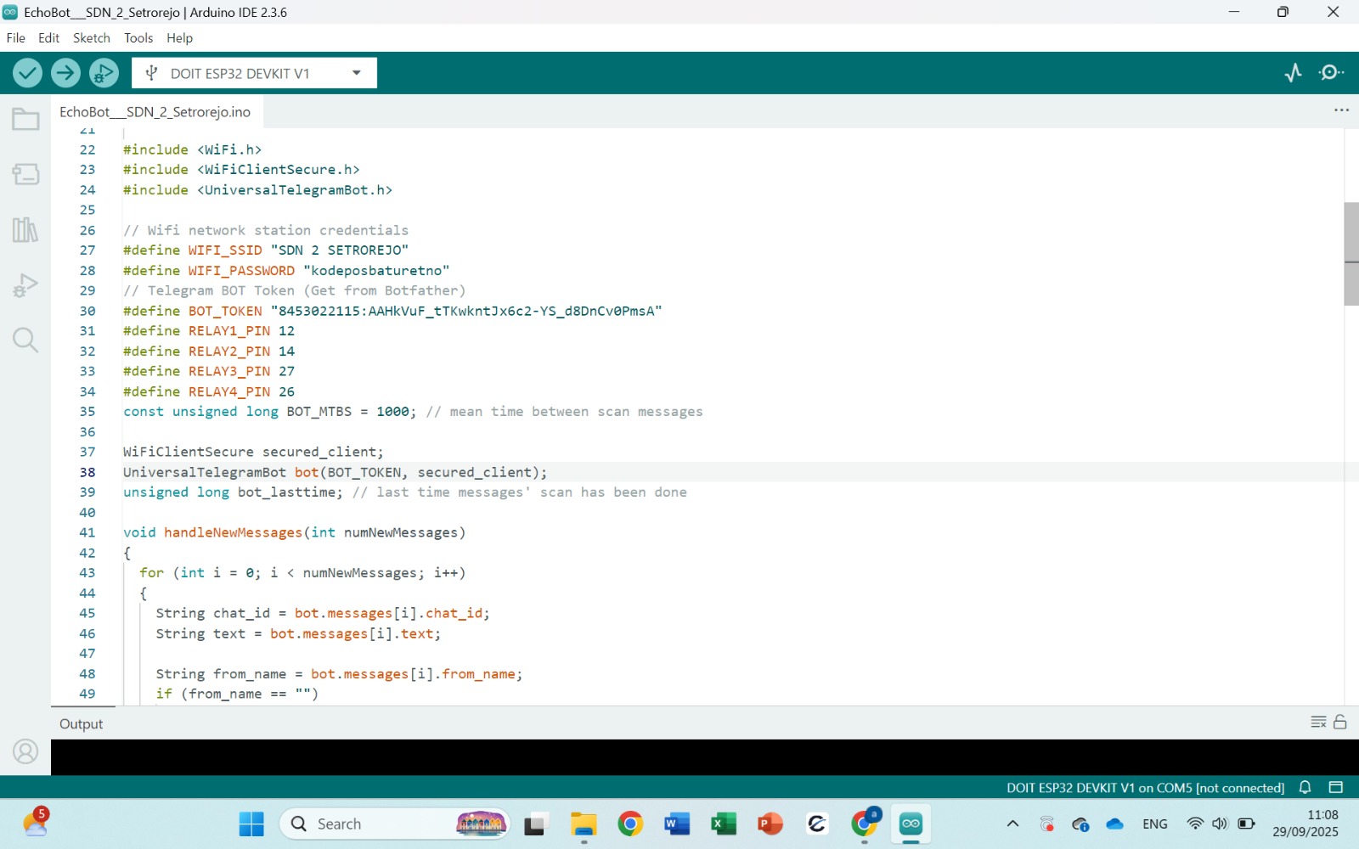This screenshot has width=1359, height=849.
Task: Toggle output word wrap icon
Action: (x=1318, y=722)
